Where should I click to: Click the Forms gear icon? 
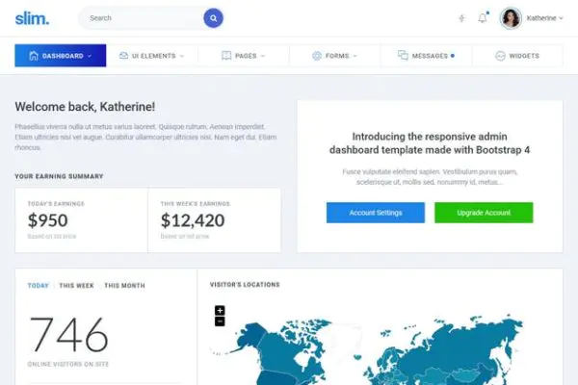point(317,56)
